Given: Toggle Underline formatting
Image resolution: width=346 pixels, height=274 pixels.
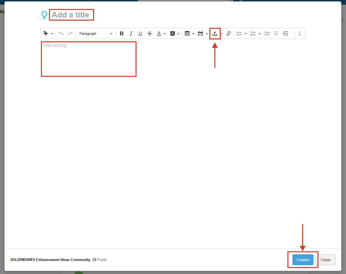Looking at the screenshot, I should (x=140, y=33).
